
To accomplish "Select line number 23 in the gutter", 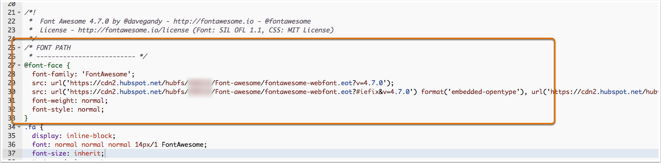I will coord(12,30).
